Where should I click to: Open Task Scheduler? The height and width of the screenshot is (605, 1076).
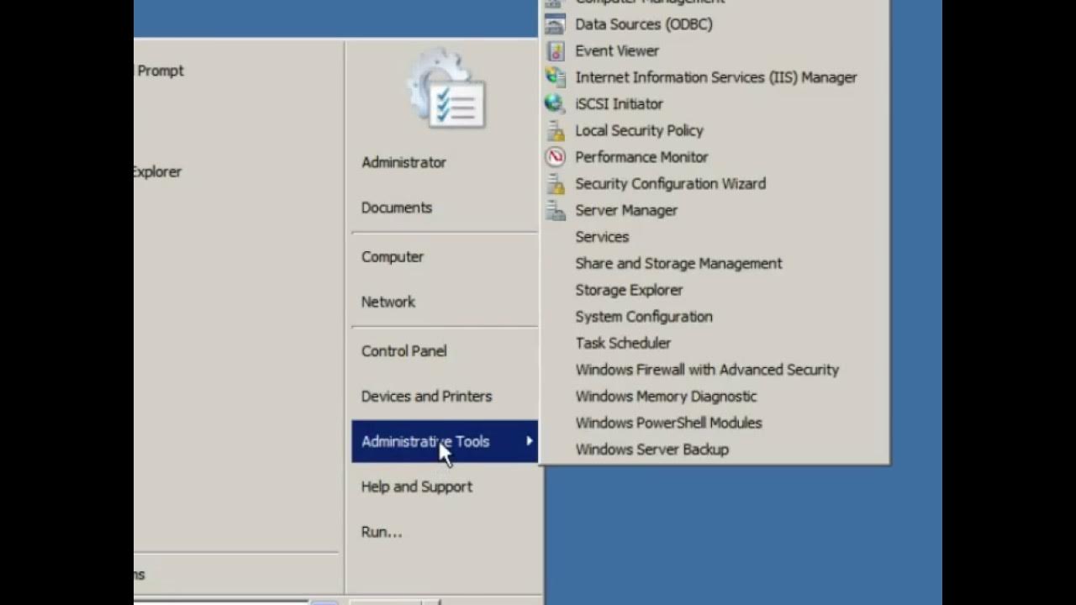pos(623,343)
